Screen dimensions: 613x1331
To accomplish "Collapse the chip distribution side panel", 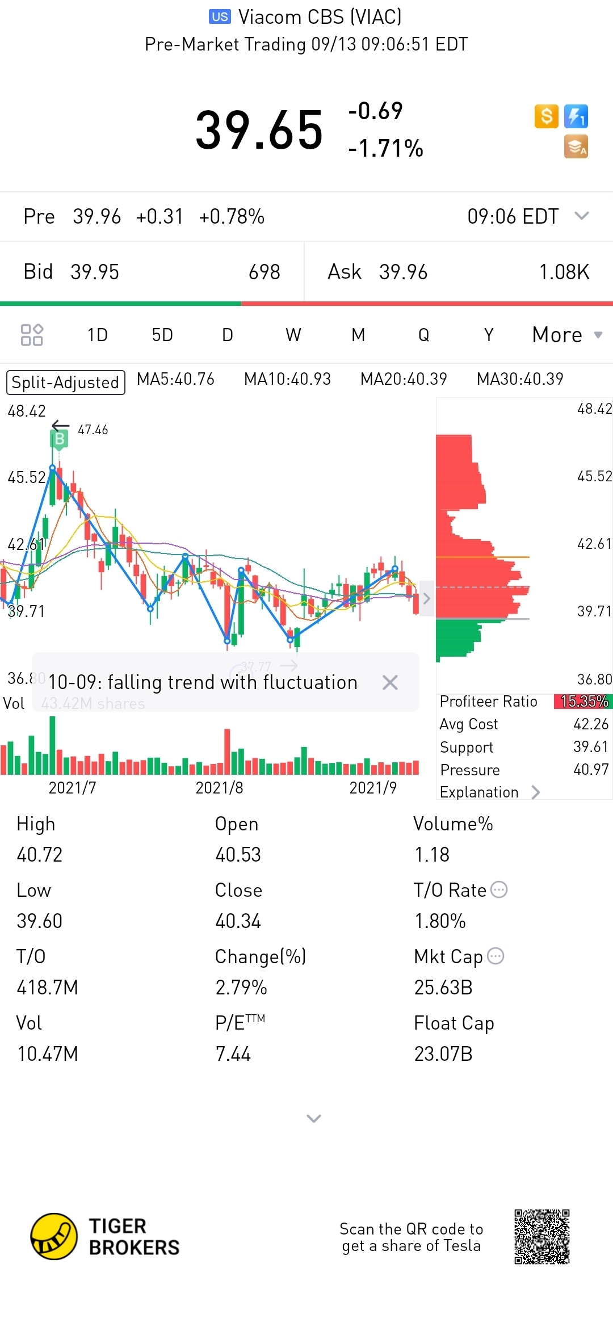I will [x=427, y=598].
